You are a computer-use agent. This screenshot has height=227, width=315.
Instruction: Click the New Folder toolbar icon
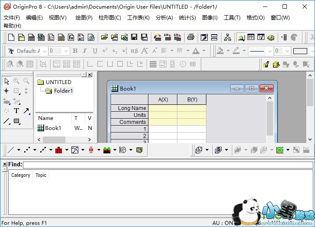21,37
